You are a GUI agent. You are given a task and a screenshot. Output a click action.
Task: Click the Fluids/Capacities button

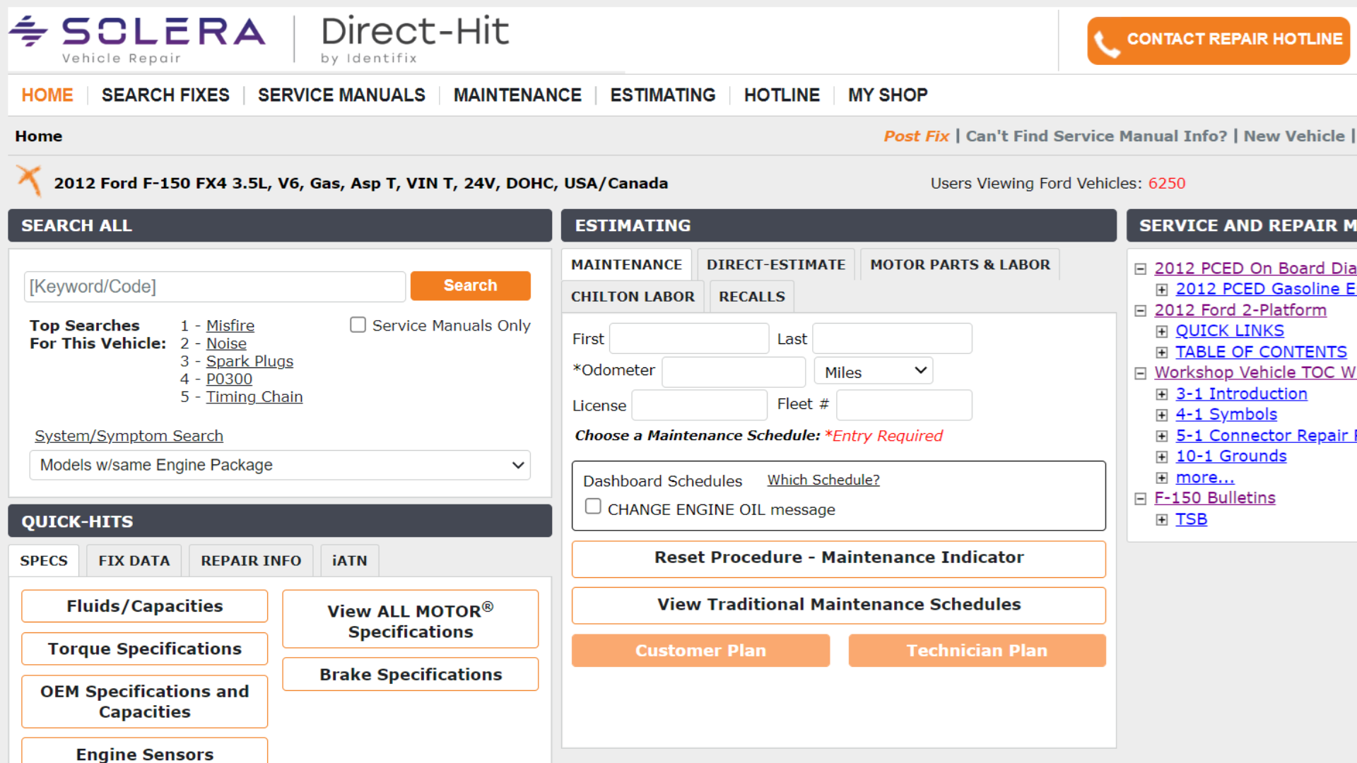pyautogui.click(x=145, y=606)
